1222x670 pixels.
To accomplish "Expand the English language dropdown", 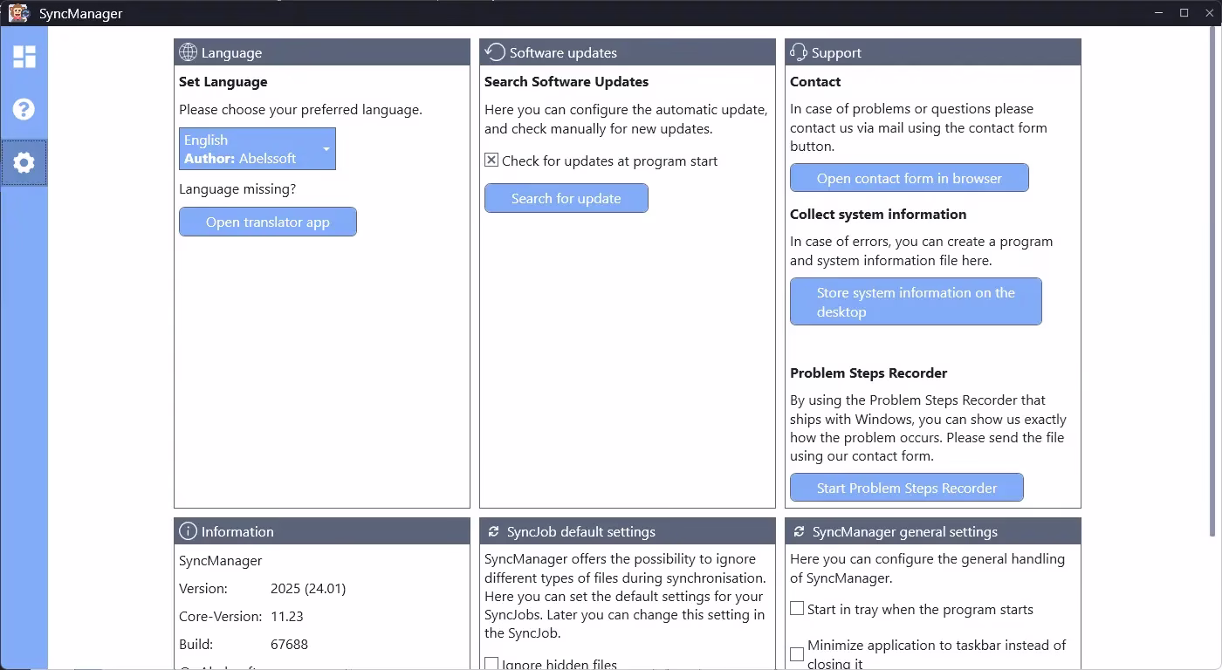I will tap(257, 149).
